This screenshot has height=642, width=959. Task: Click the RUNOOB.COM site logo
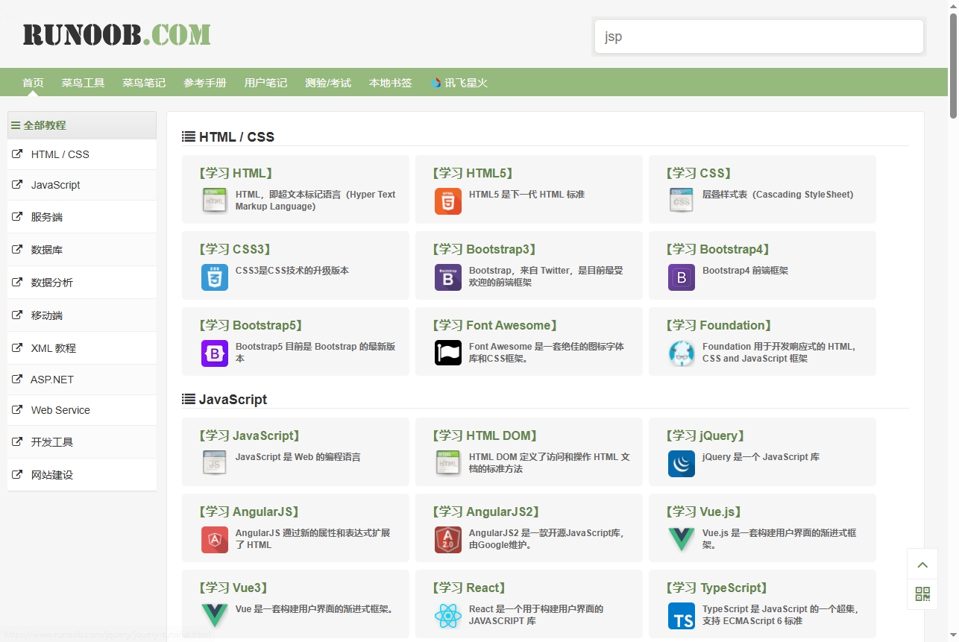tap(116, 34)
